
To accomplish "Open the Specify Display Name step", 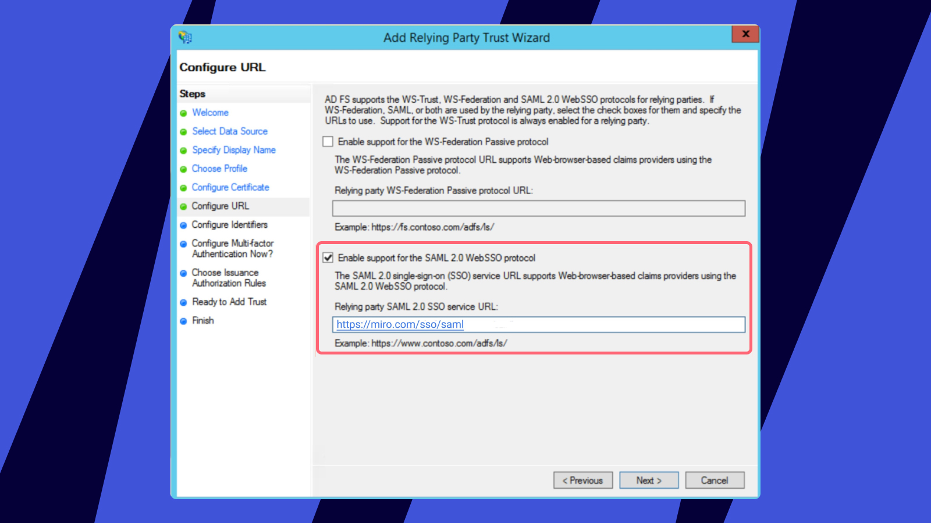I will tap(234, 150).
